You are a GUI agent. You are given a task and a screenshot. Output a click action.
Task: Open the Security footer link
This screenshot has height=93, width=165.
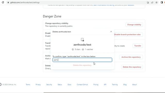pos(49,84)
